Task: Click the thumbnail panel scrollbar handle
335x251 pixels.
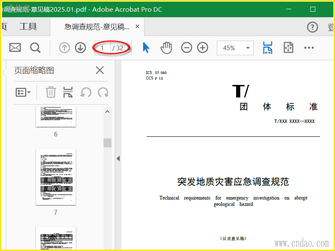Action: (108, 143)
